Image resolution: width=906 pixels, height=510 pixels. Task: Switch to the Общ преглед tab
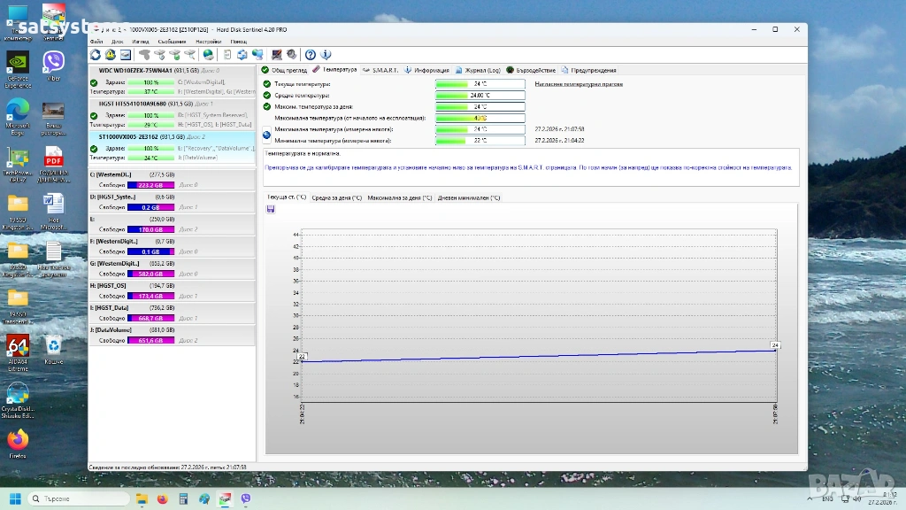[284, 70]
